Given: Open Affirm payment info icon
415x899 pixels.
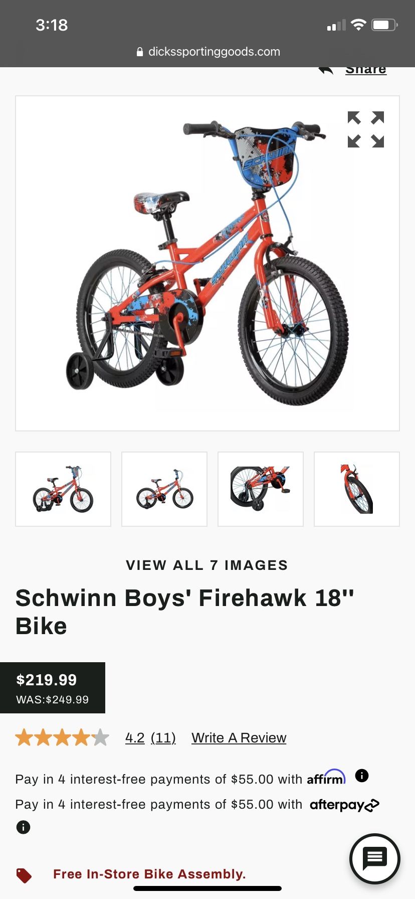Looking at the screenshot, I should coord(362,776).
